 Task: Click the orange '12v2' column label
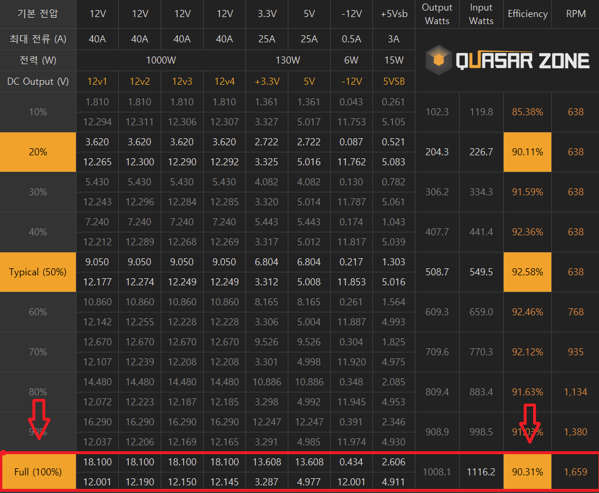pyautogui.click(x=140, y=81)
